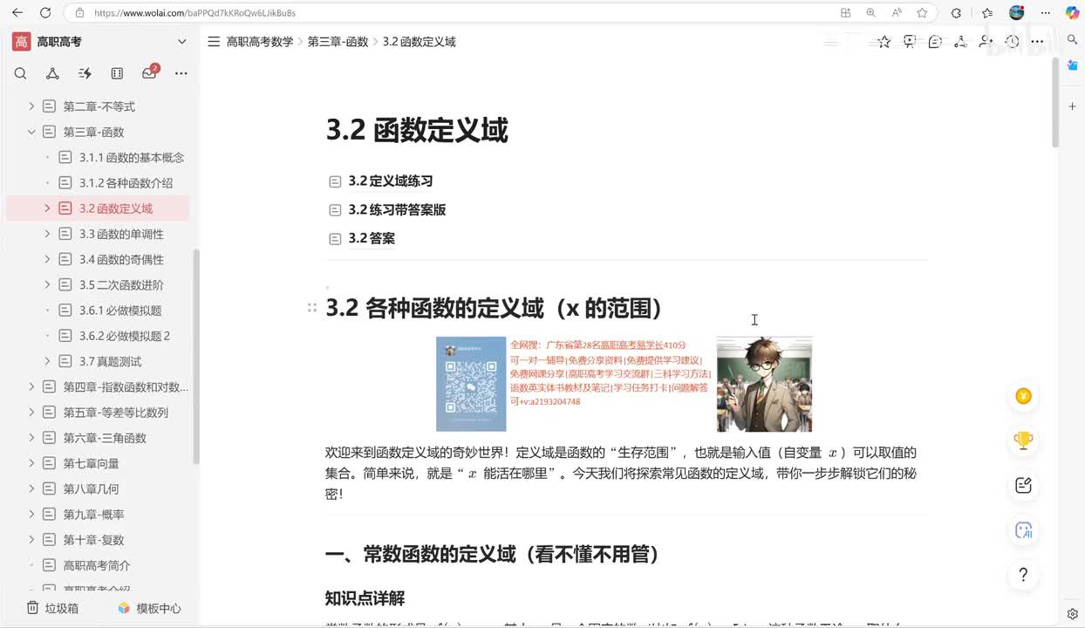
Task: Open 高职高考简介 page in sidebar
Action: click(x=97, y=565)
